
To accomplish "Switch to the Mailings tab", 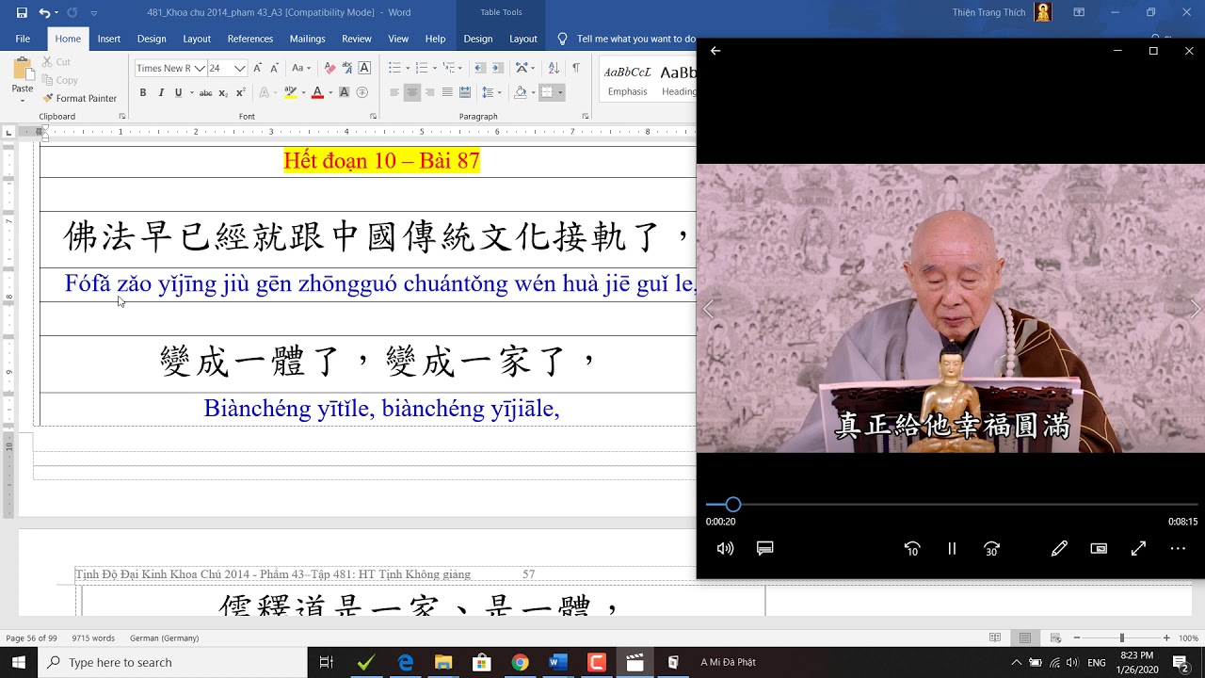I will pyautogui.click(x=307, y=39).
